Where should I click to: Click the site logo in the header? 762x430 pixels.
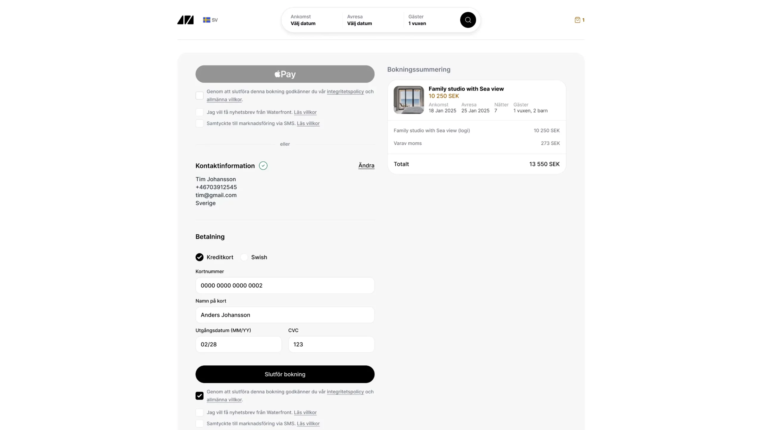185,20
